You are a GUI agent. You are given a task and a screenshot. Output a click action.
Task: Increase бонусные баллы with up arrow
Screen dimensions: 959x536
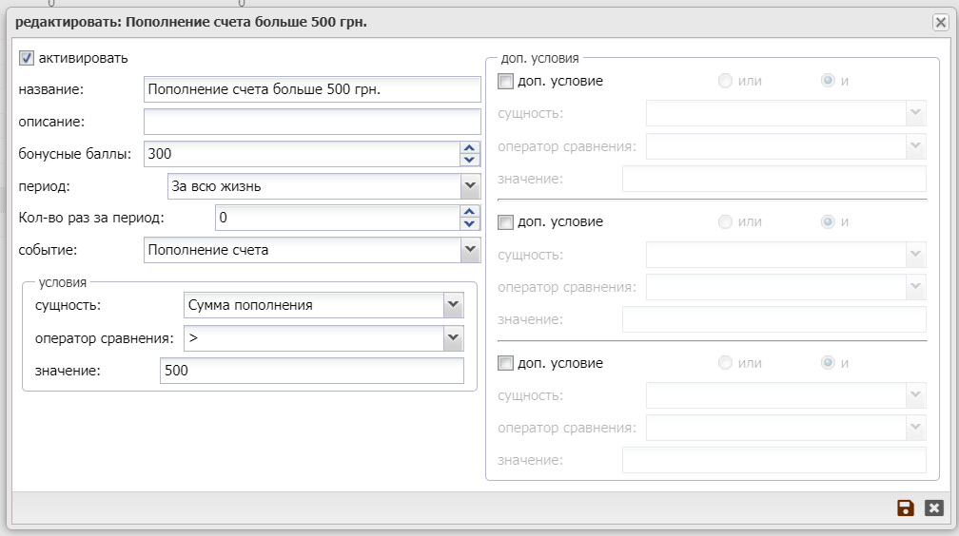pos(469,147)
